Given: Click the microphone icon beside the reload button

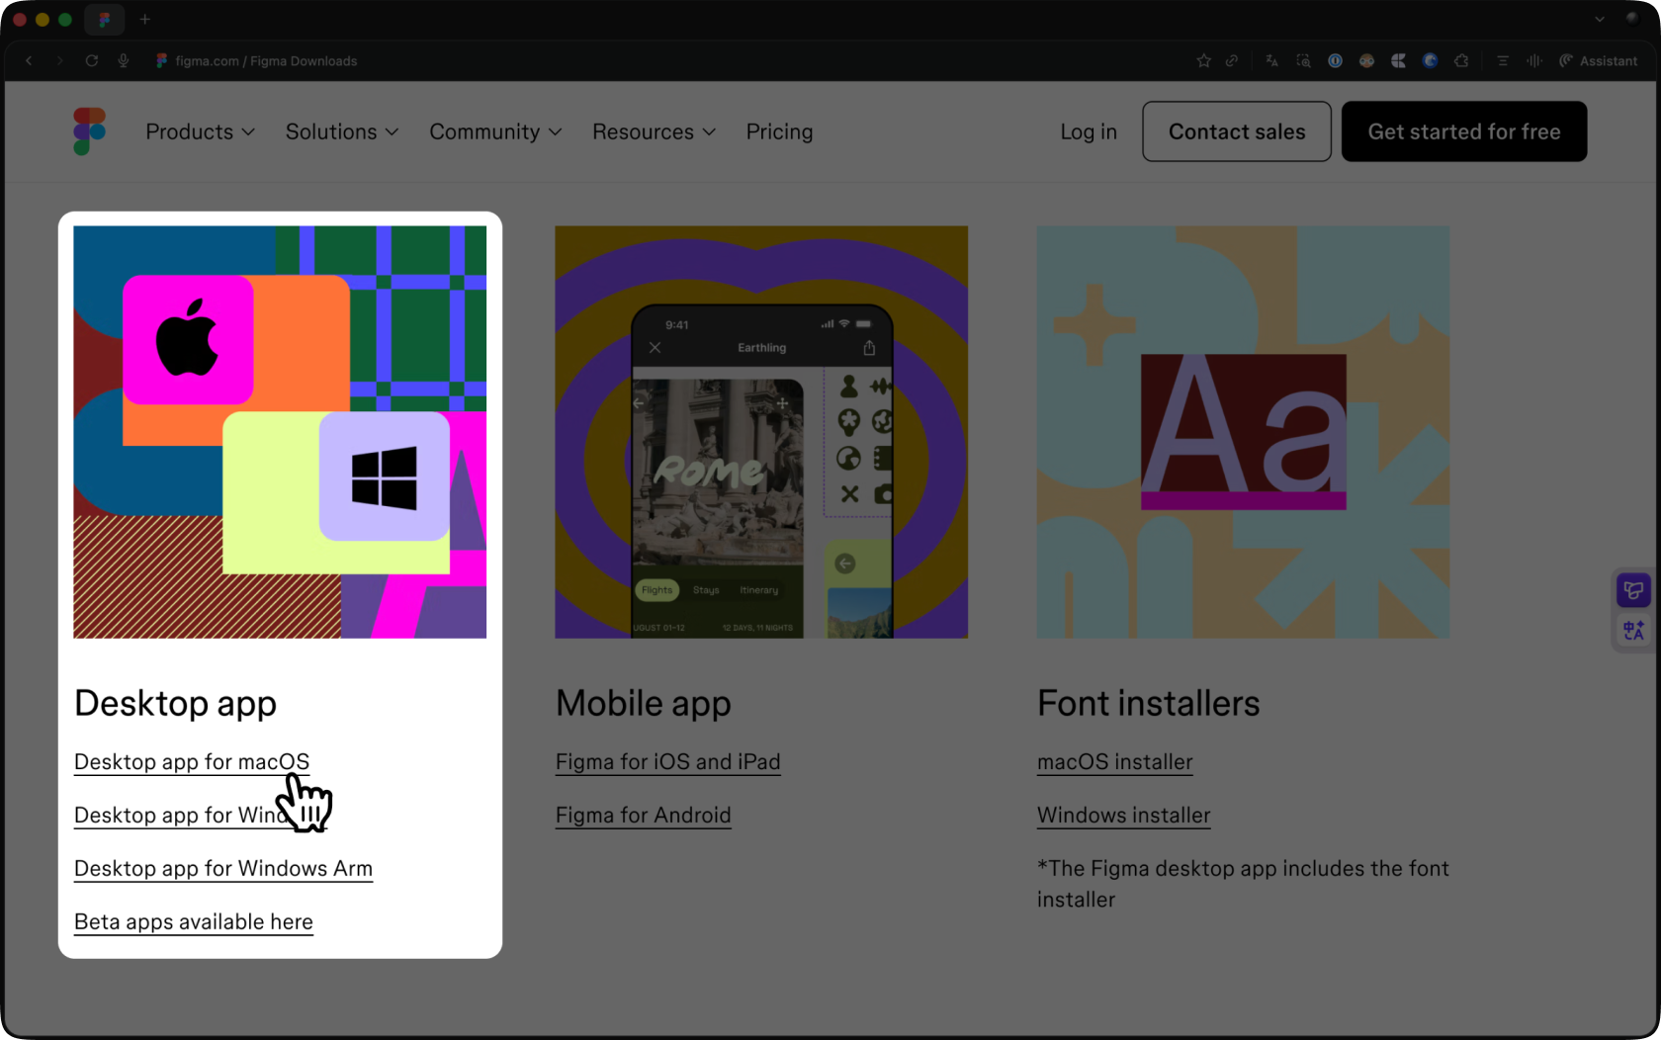Looking at the screenshot, I should click(x=124, y=61).
